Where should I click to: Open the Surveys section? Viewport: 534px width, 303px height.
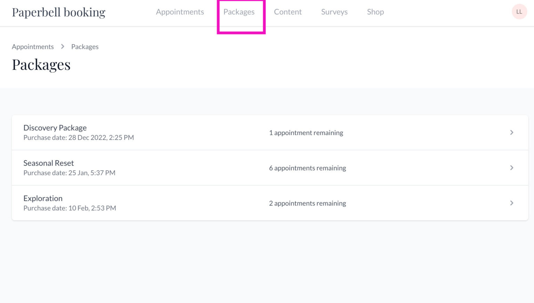[334, 11]
